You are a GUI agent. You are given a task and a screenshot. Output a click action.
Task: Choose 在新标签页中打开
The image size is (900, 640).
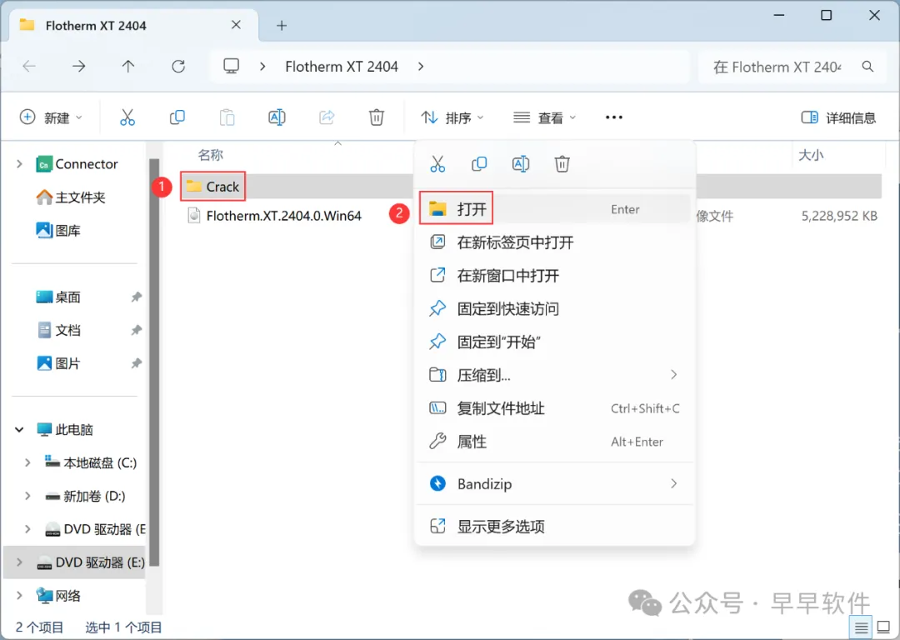tap(554, 242)
